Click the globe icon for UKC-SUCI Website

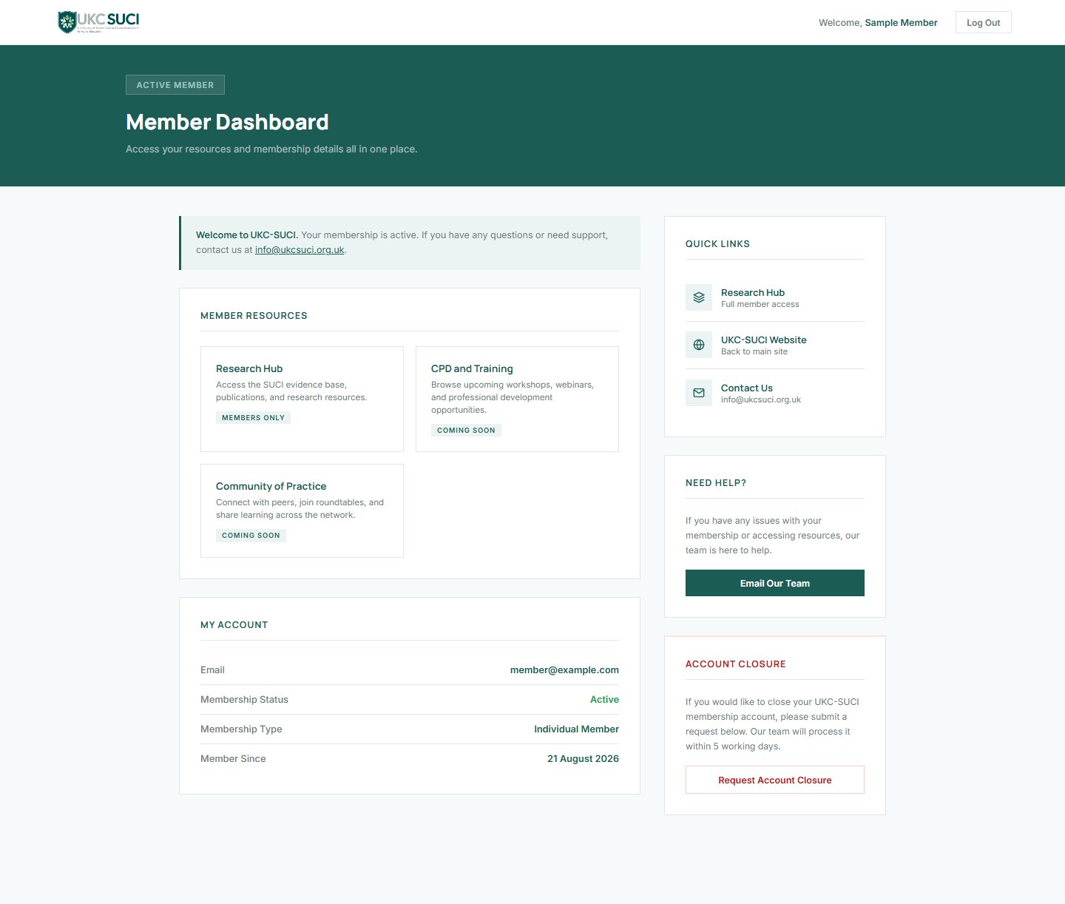click(x=699, y=345)
